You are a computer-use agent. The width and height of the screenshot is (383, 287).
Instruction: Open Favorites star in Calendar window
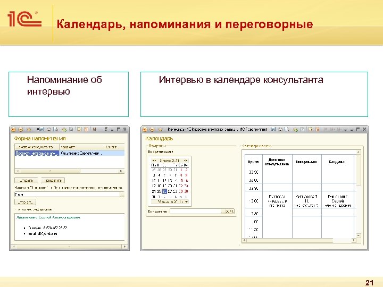[161, 129]
